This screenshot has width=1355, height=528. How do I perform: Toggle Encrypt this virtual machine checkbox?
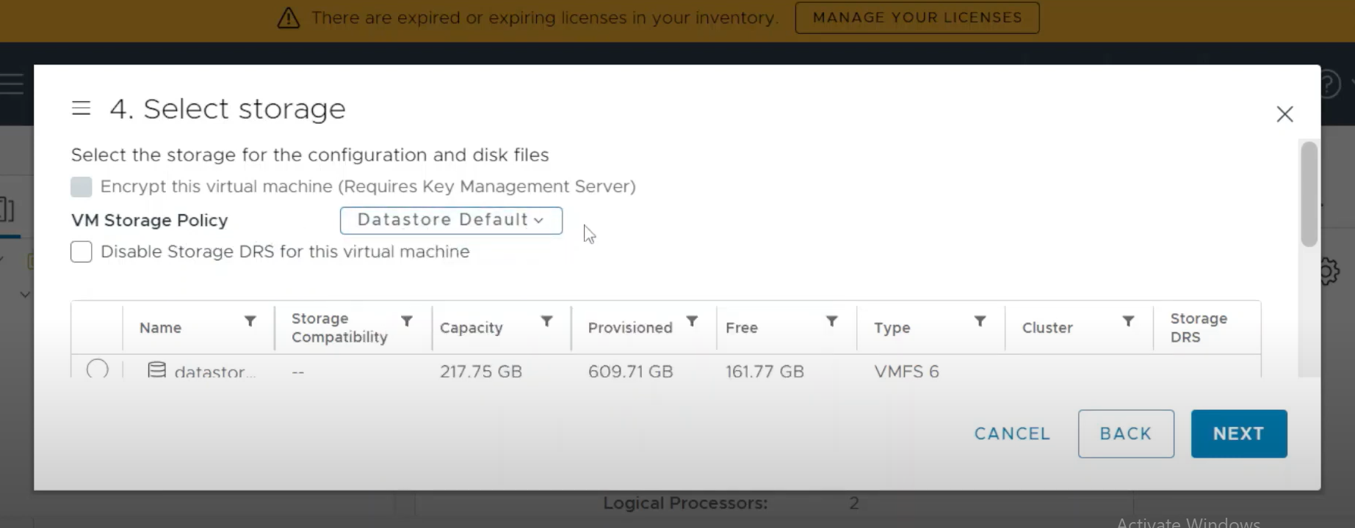coord(82,187)
